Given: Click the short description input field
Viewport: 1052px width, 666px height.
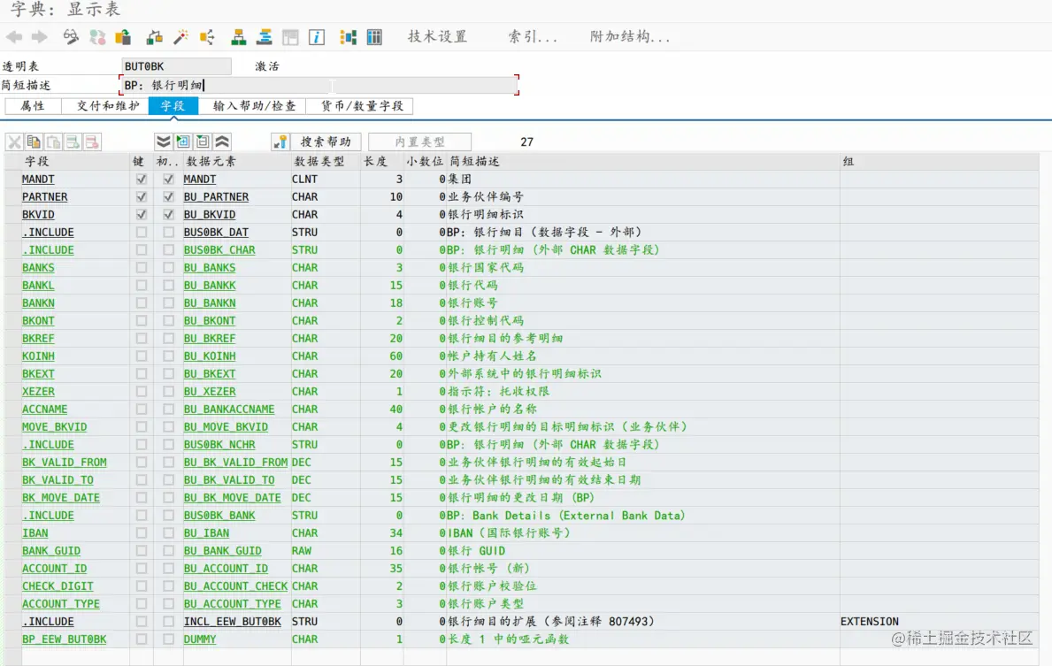Looking at the screenshot, I should point(310,85).
